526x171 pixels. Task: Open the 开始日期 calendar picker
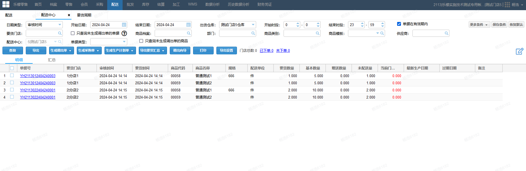[x=124, y=25]
